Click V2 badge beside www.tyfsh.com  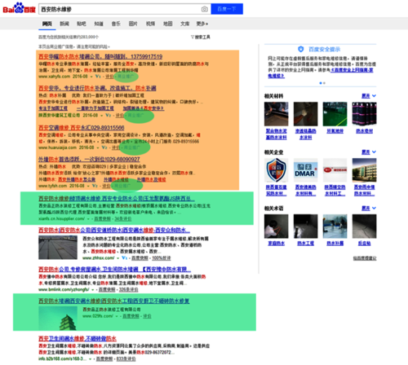pyautogui.click(x=95, y=186)
